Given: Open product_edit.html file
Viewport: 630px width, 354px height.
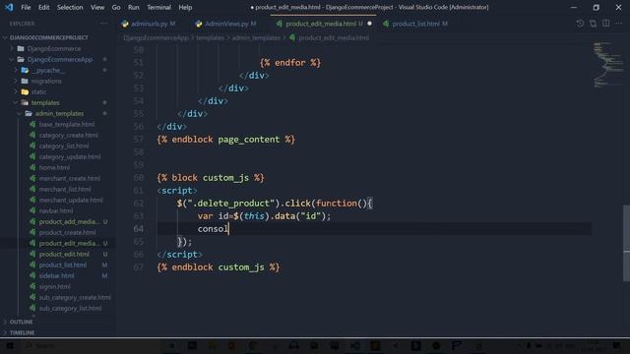Looking at the screenshot, I should (x=64, y=254).
